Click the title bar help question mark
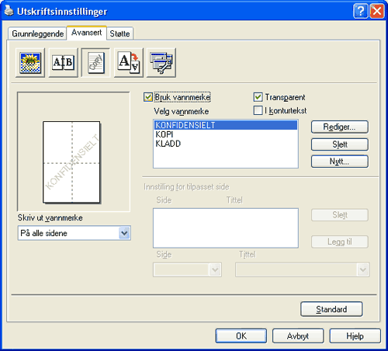This screenshot has height=351, width=388. (360, 11)
